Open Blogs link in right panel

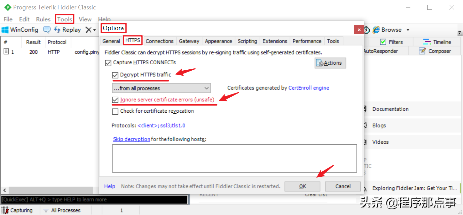379,126
